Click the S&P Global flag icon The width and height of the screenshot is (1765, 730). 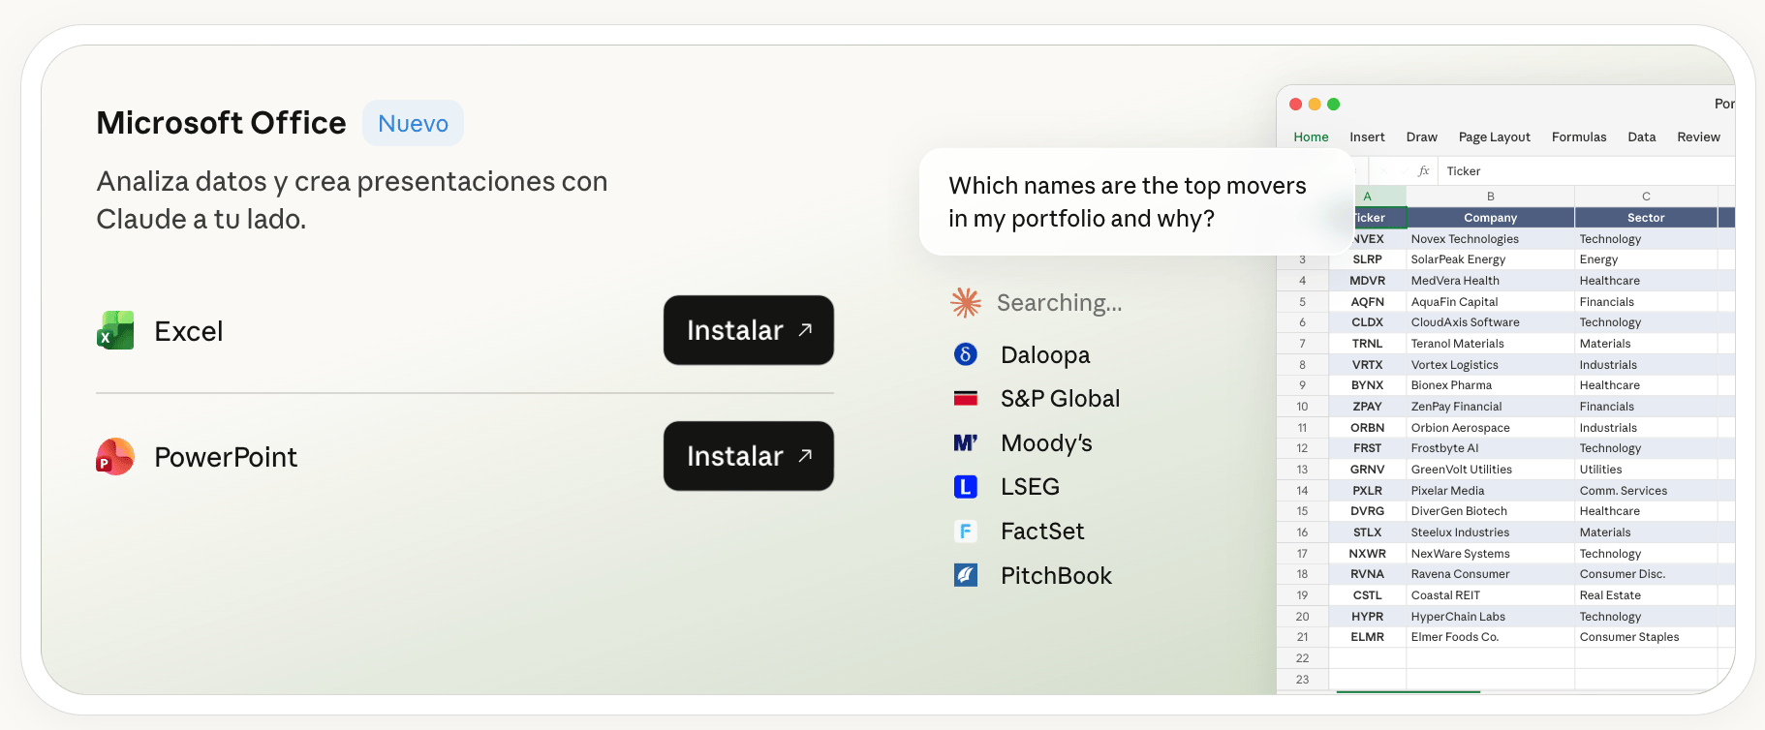pos(965,398)
